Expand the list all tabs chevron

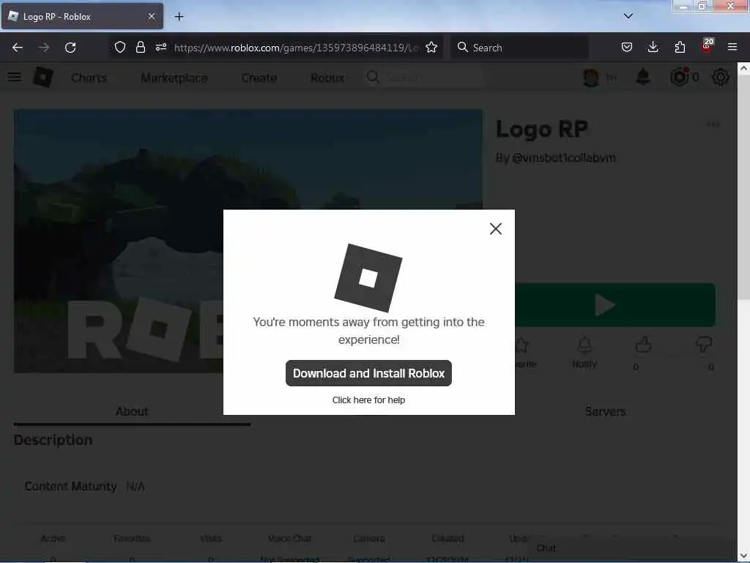[628, 16]
